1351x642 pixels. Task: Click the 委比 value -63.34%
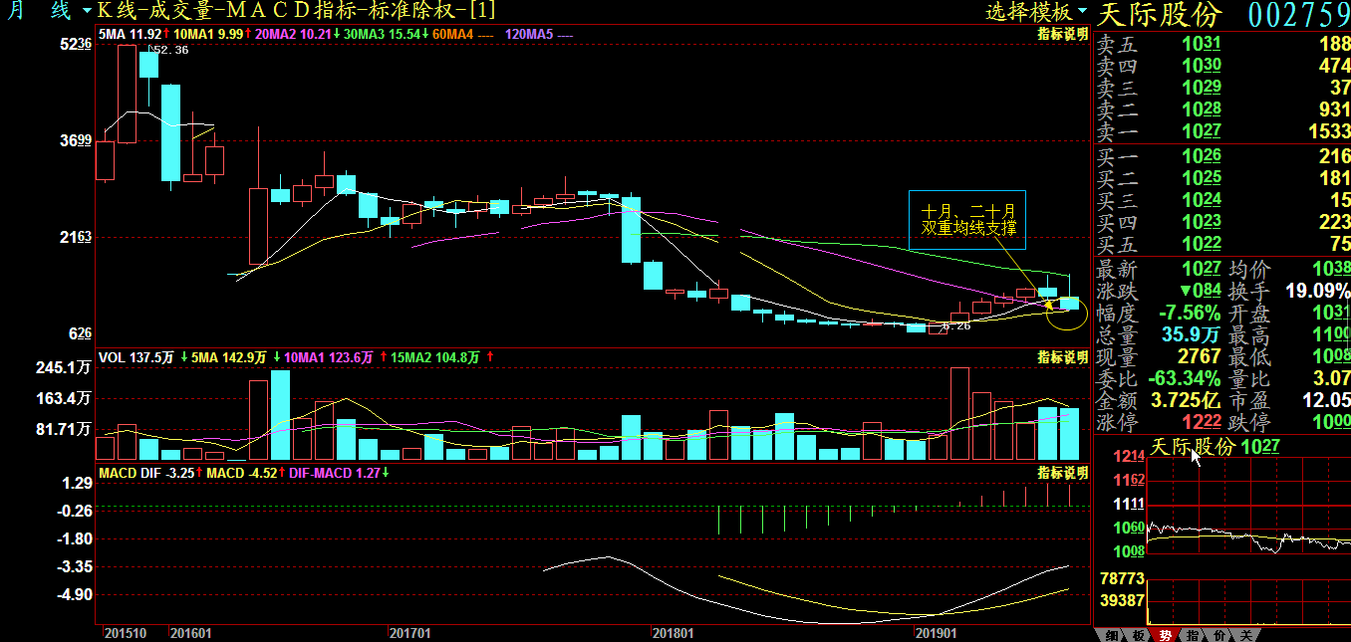pyautogui.click(x=1184, y=378)
